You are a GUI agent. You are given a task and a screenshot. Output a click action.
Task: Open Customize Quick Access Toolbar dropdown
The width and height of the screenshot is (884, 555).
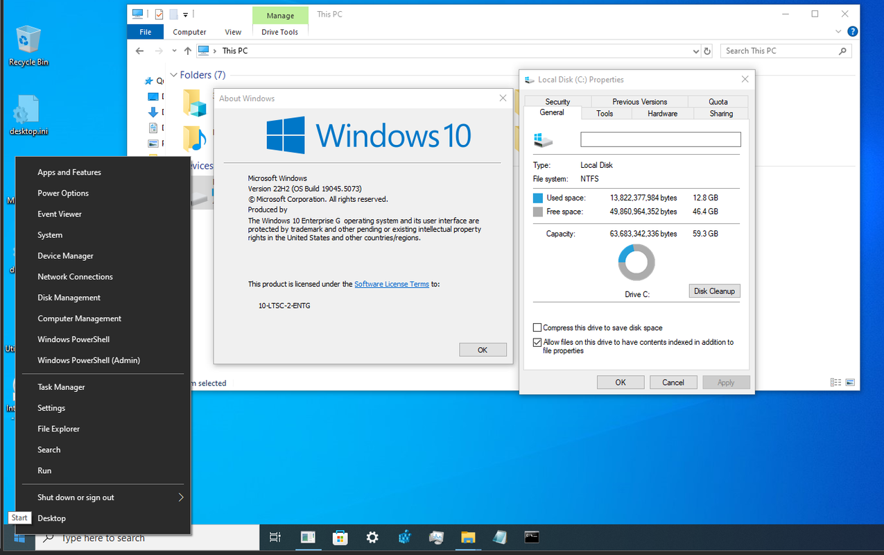186,15
